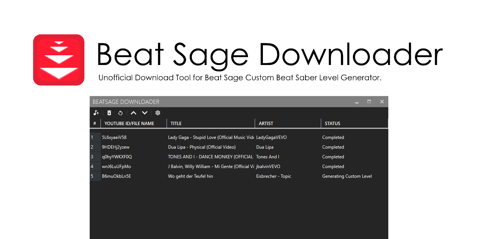Viewport: 478px width, 239px height.
Task: Move item down with chevron arrow
Action: click(x=145, y=113)
